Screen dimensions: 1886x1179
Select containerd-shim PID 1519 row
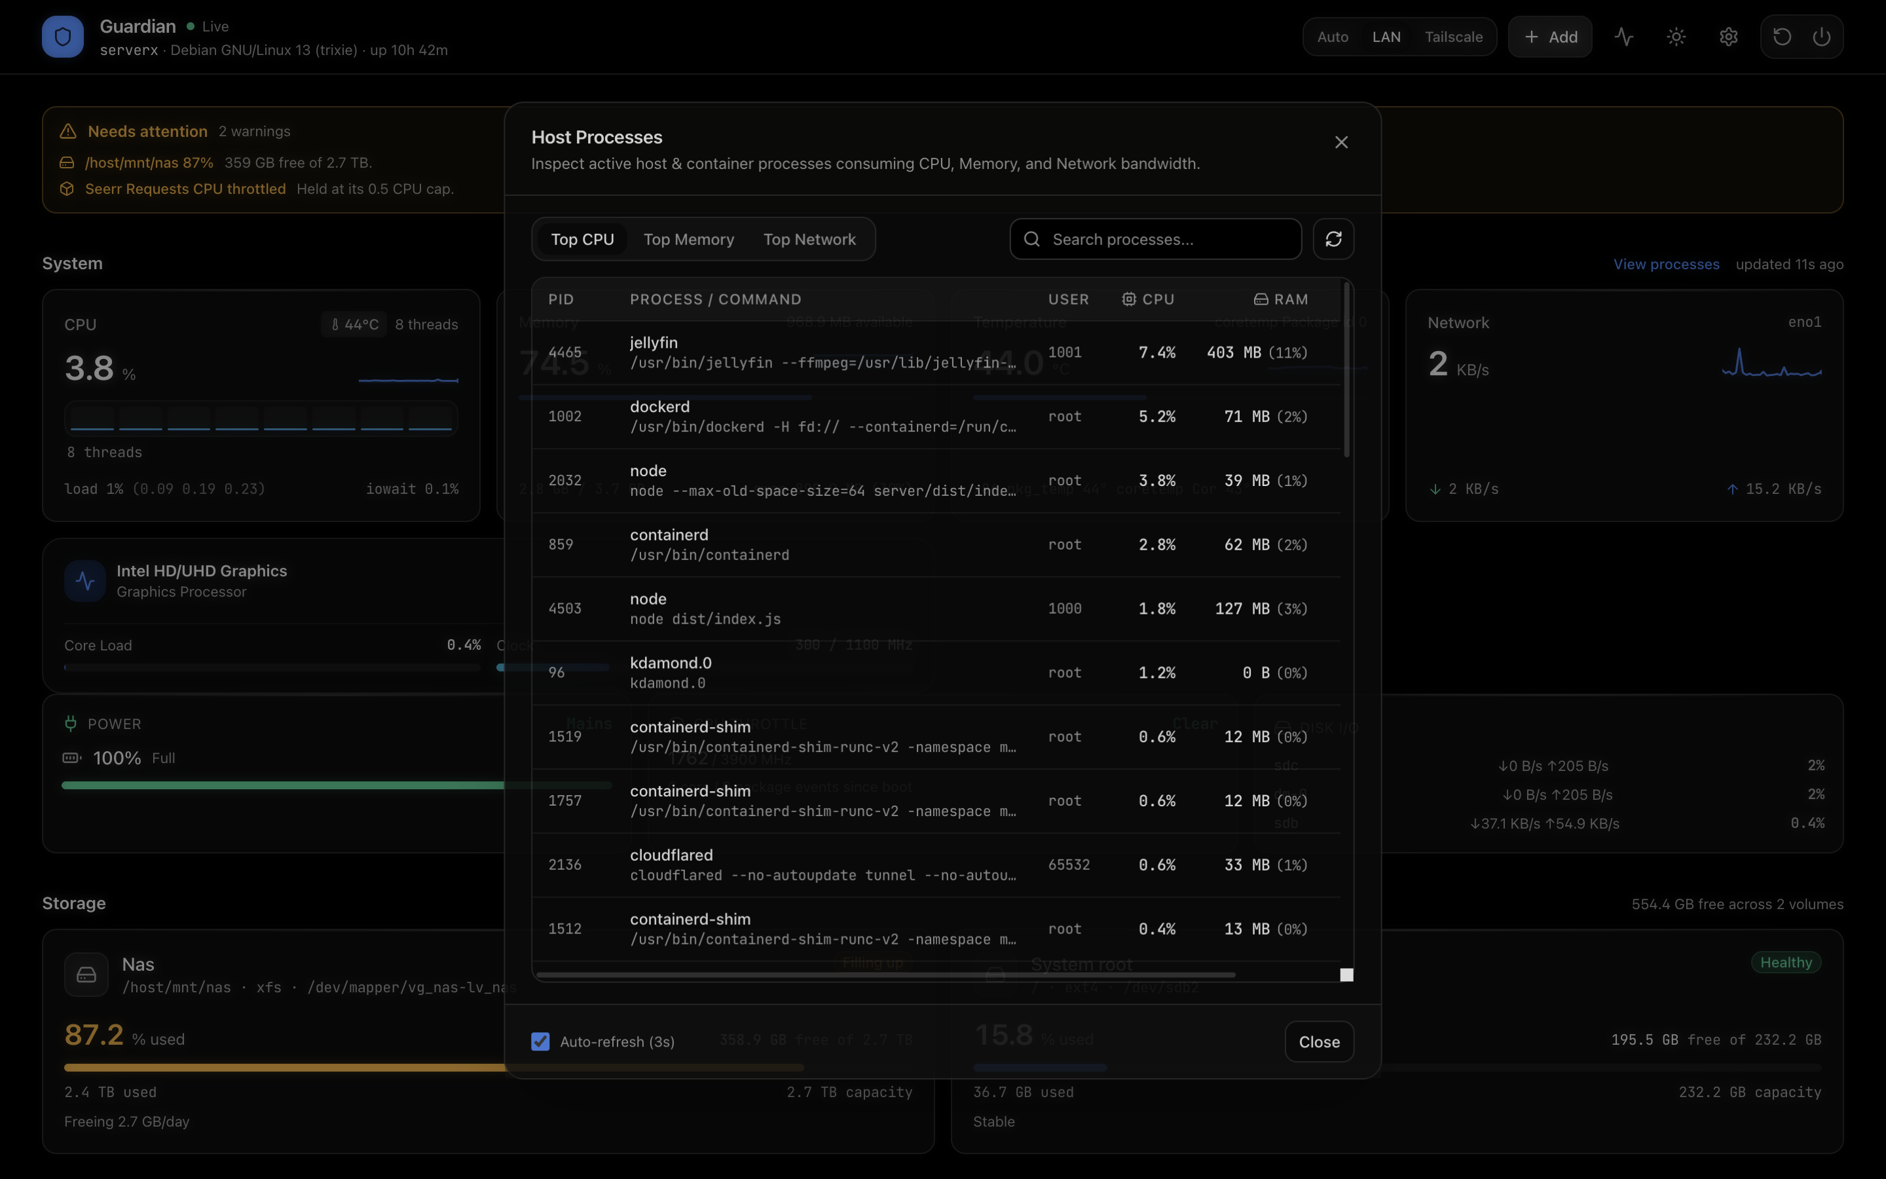tap(936, 736)
